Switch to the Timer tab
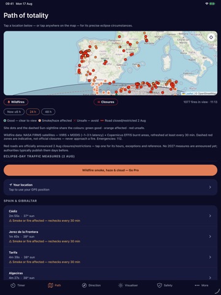Viewport: 221px width, 295px height. (18, 285)
